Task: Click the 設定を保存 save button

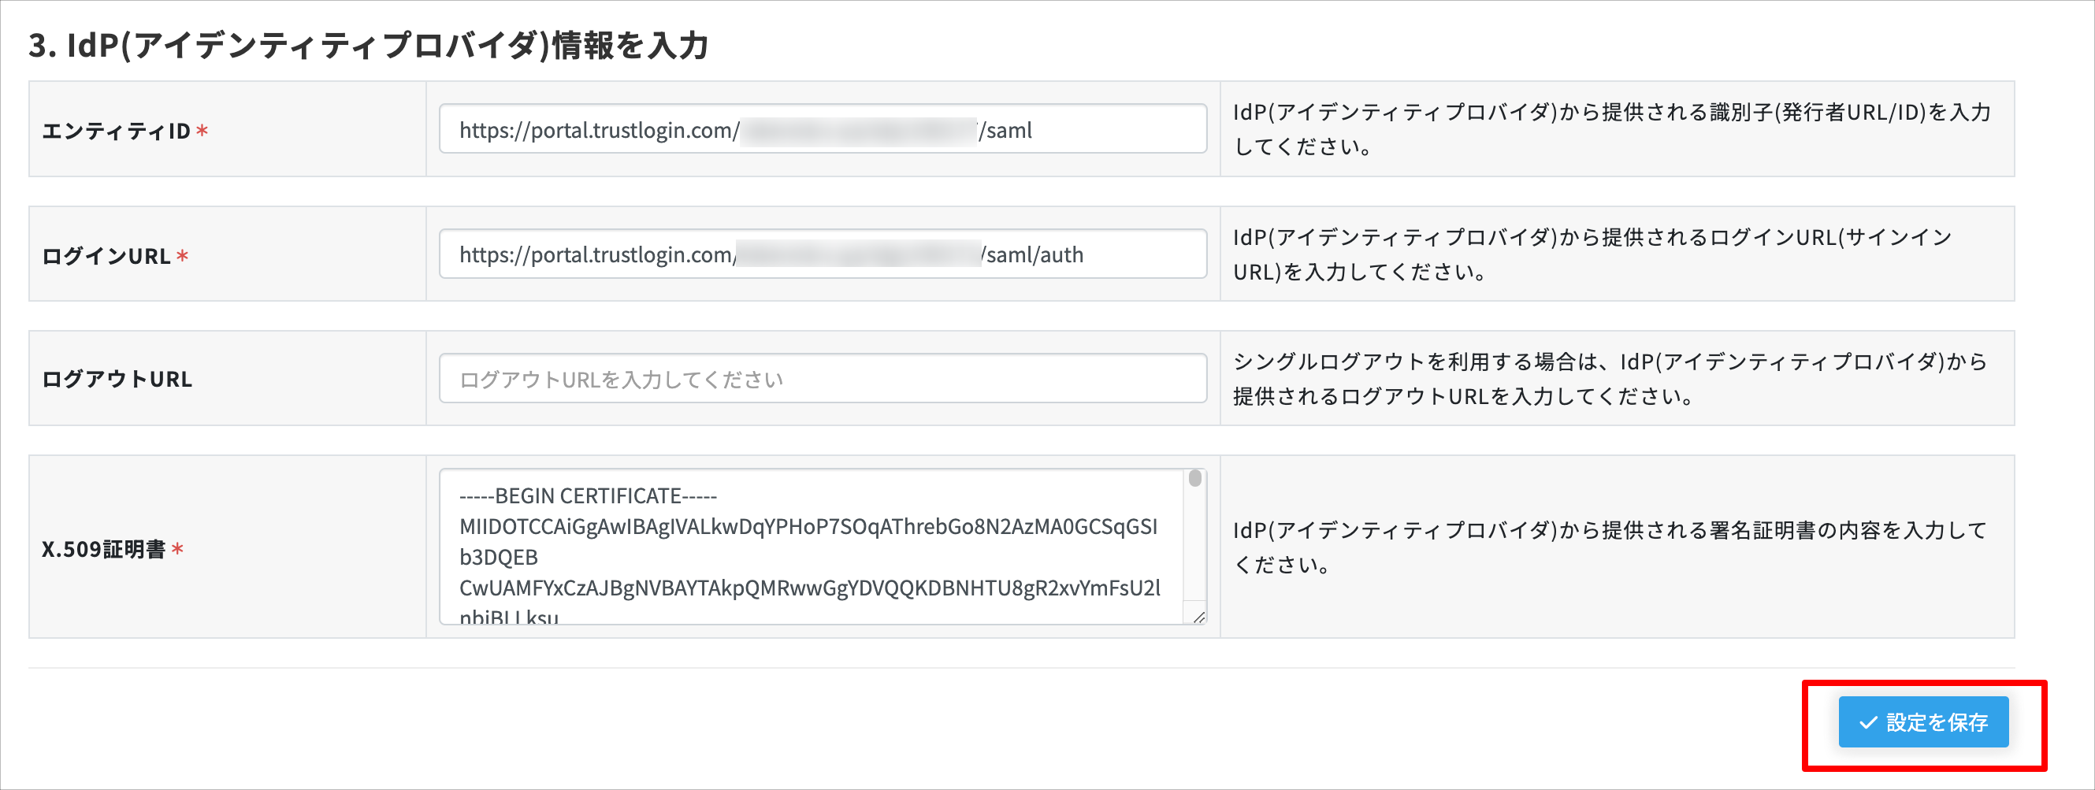Action: pyautogui.click(x=1923, y=721)
